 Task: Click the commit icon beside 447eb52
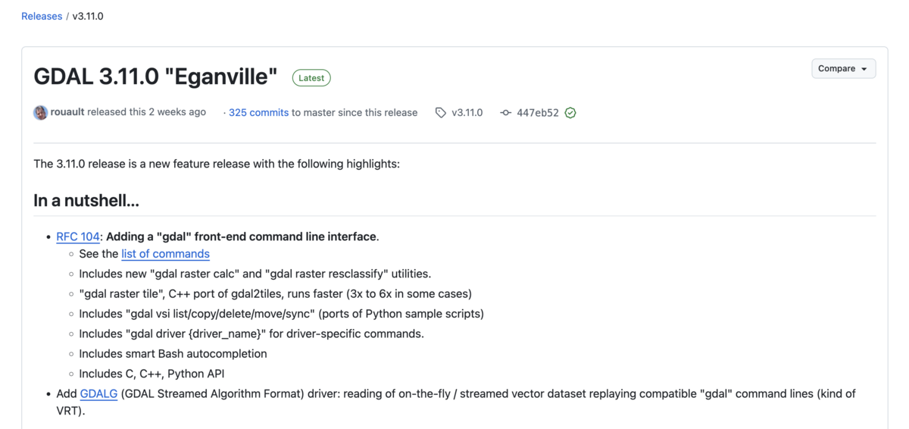(x=506, y=113)
